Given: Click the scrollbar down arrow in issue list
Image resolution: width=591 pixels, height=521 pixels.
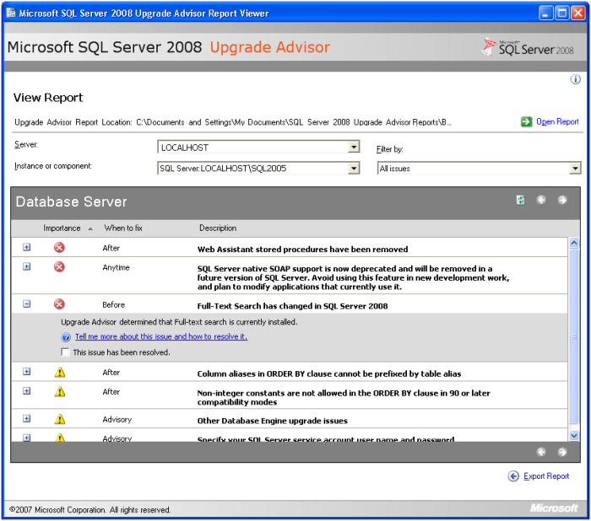Looking at the screenshot, I should [574, 435].
